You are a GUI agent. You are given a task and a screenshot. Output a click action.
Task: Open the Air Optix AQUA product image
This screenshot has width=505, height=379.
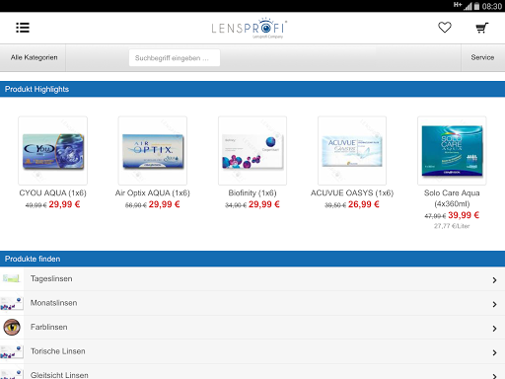tap(153, 150)
